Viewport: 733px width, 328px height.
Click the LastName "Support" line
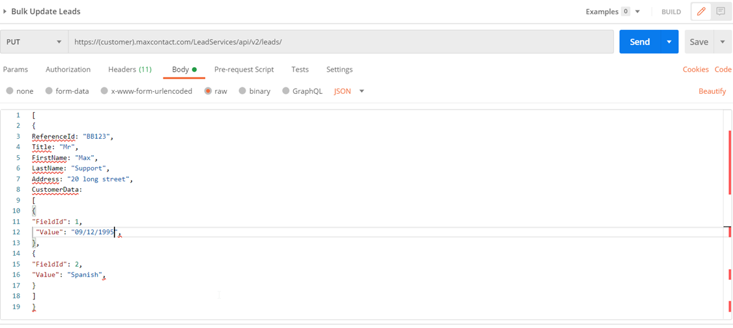70,168
